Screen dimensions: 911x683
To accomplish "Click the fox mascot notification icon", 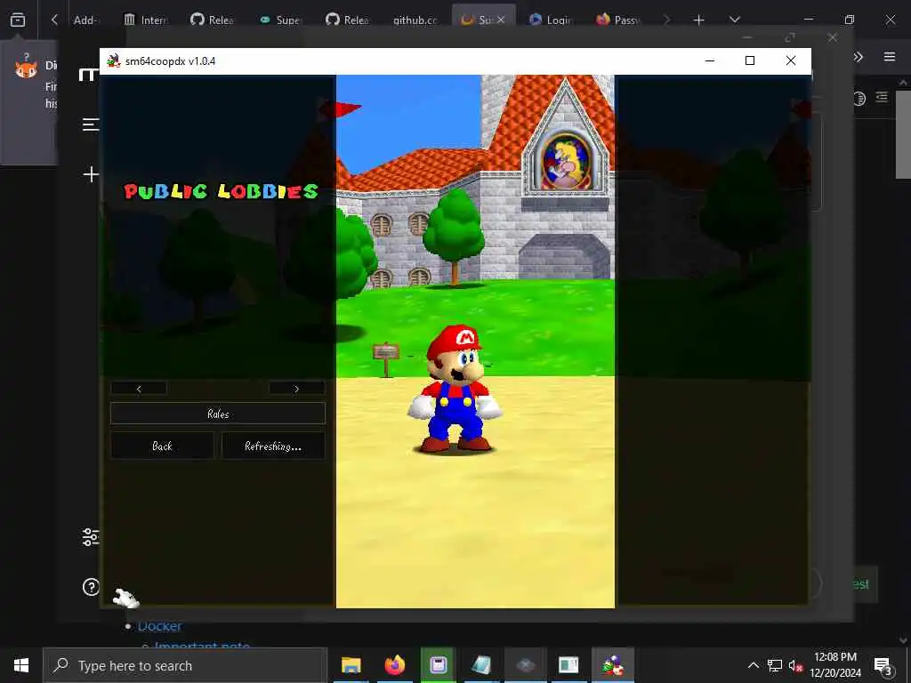I will (x=26, y=68).
